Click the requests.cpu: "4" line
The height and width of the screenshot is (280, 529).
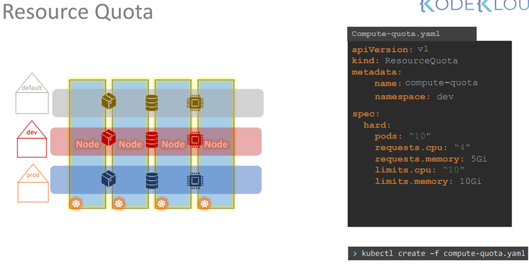click(x=423, y=148)
